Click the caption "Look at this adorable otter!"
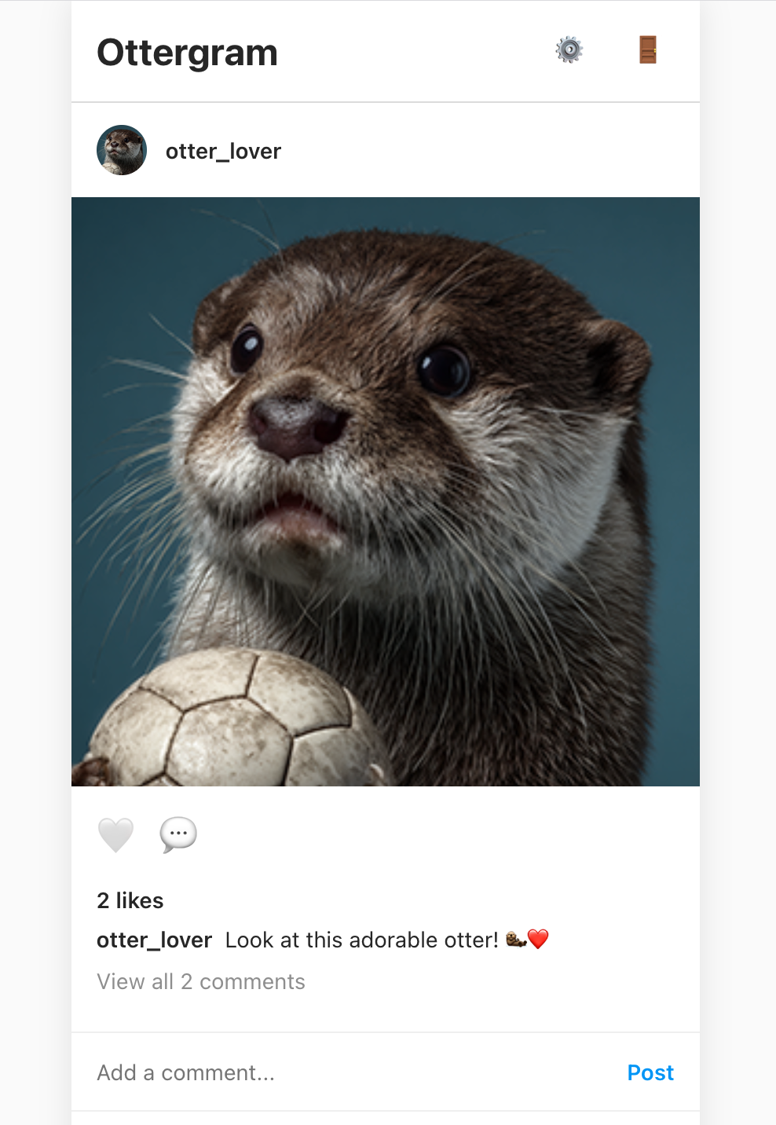Image resolution: width=776 pixels, height=1125 pixels. [x=361, y=940]
